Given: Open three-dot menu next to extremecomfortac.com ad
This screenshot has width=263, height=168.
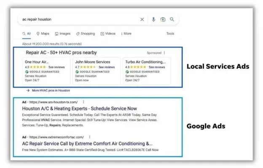Looking at the screenshot, I should tap(90, 137).
